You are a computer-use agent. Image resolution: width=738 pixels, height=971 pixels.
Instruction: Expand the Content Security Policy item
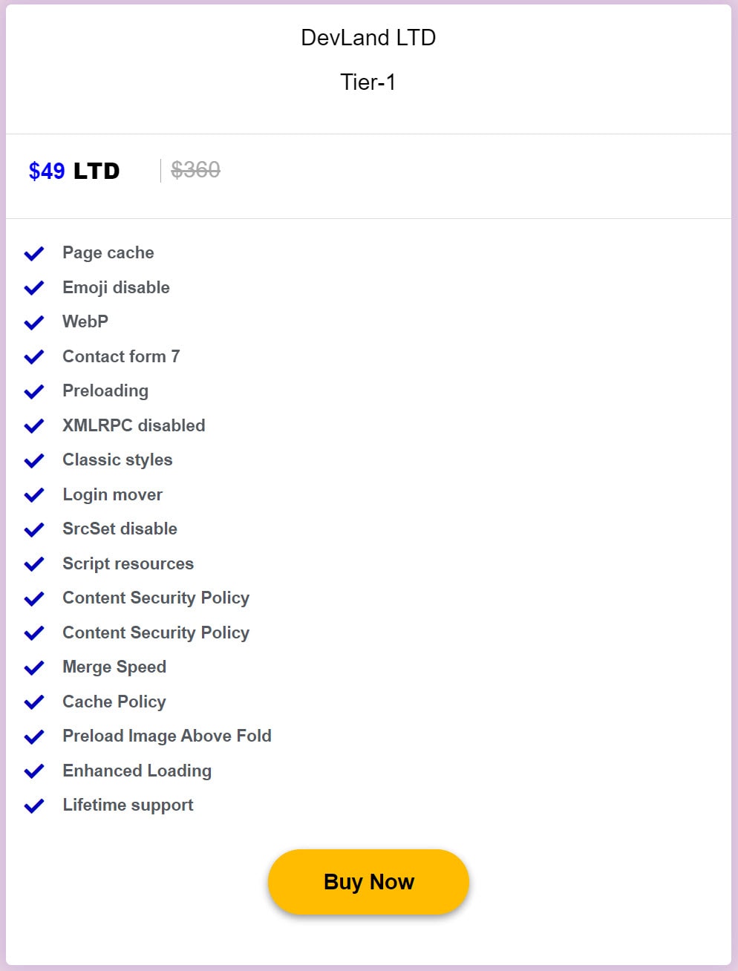coord(156,598)
